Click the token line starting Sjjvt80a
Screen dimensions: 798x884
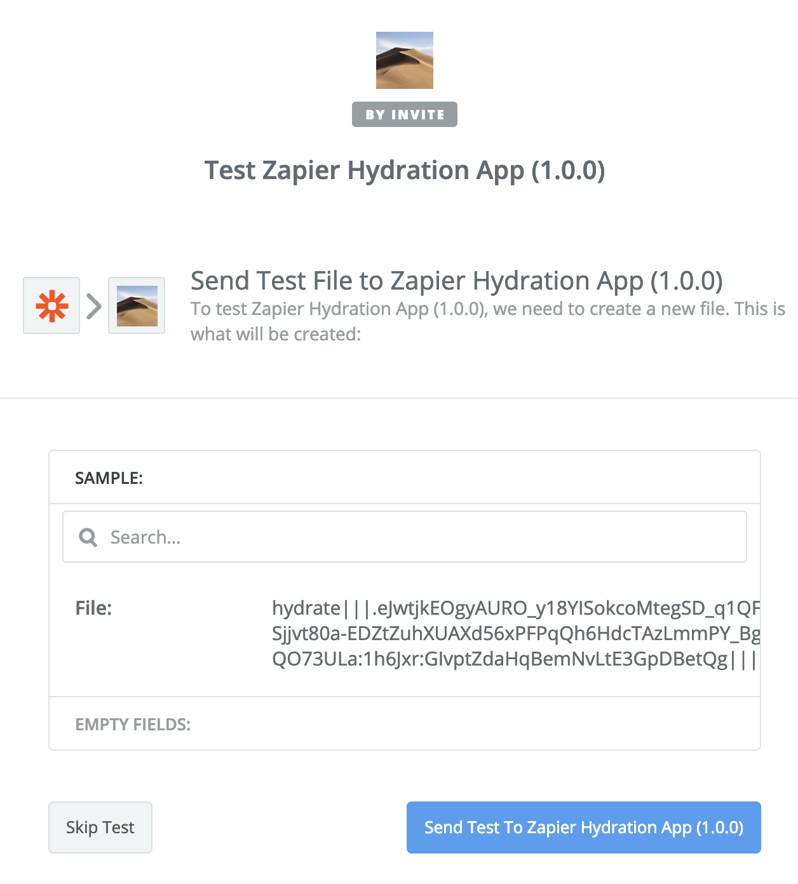click(x=515, y=634)
